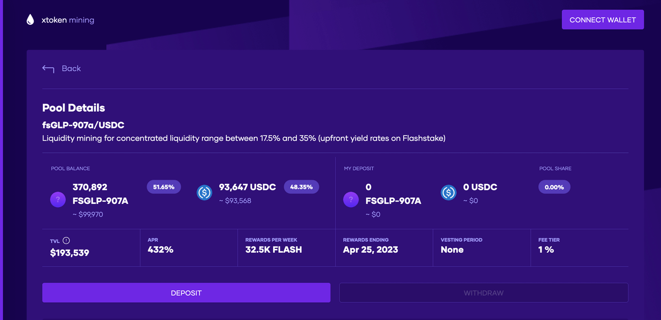
Task: Click the 51.65% pool balance badge
Action: click(164, 187)
